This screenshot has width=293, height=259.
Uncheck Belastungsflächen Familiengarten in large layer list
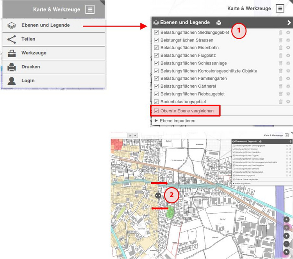[156, 78]
